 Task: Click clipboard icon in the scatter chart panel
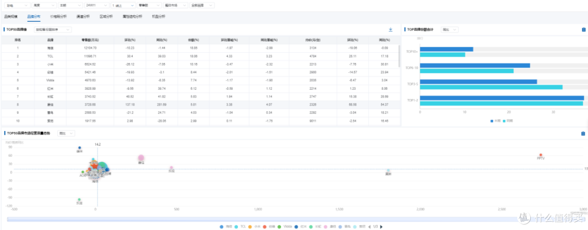583,133
